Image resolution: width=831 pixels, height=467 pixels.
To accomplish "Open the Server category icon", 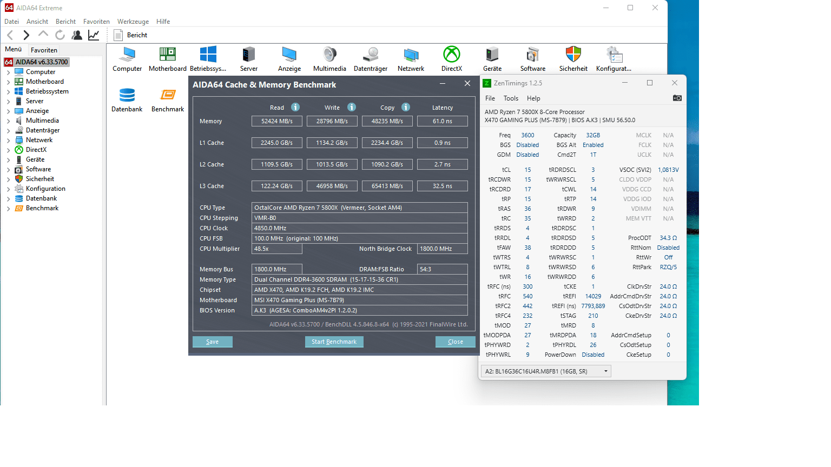I will coord(249,59).
